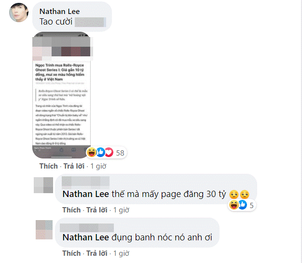Reply to top comment via Trả lời
Image resolution: width=302 pixels, height=263 pixels.
[x=74, y=166]
